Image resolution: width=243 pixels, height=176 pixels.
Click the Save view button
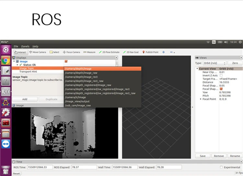pos(202,156)
